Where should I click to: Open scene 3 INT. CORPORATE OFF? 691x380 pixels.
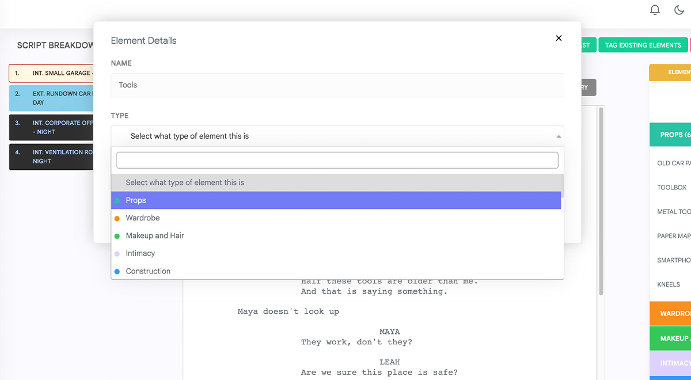click(x=51, y=127)
